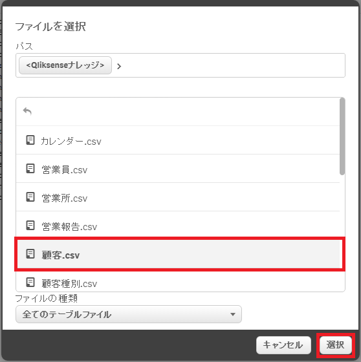This screenshot has width=361, height=362.
Task: Click the back arrow icon in file list
Action: click(27, 111)
